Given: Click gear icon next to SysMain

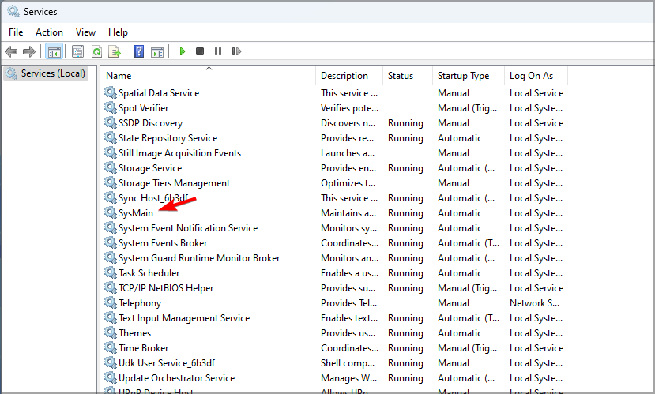Looking at the screenshot, I should point(111,212).
